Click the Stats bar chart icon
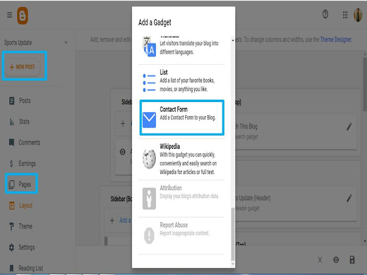Image resolution: width=367 pixels, height=275 pixels. pos(11,122)
